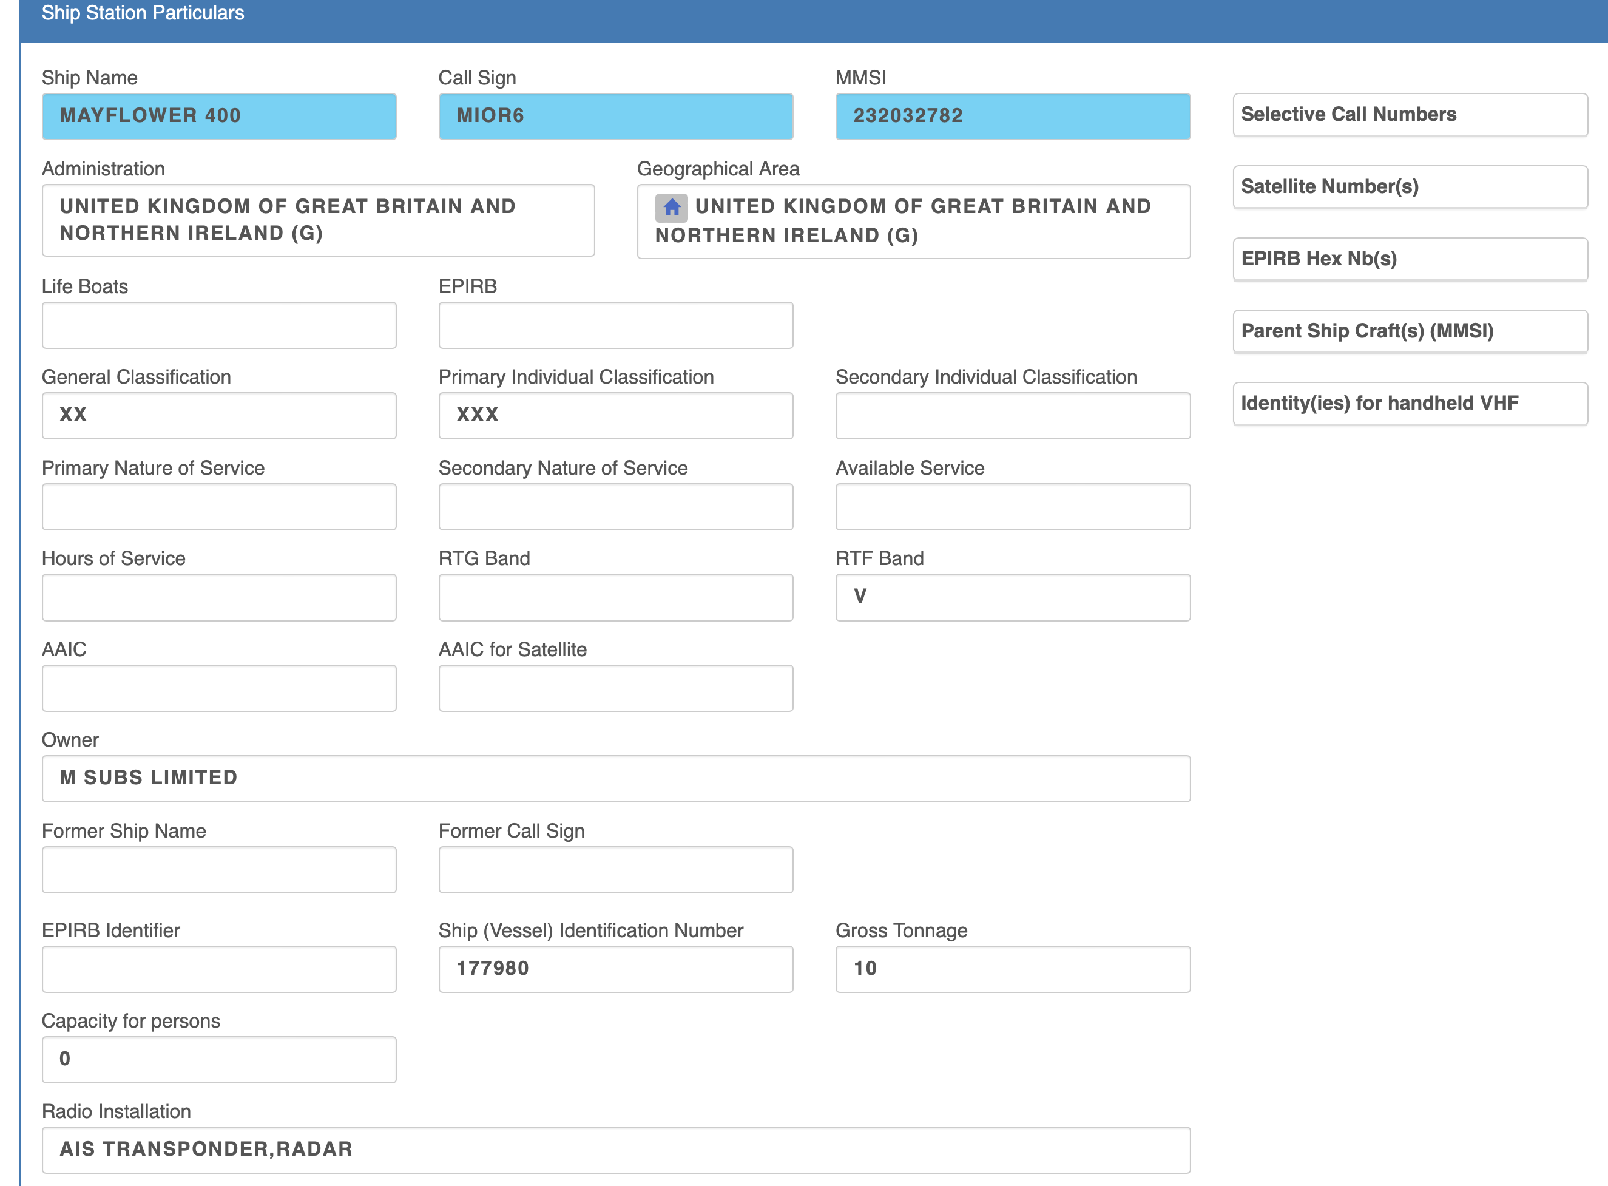This screenshot has width=1608, height=1186.
Task: Expand the EPIRB Hex Nb(s) panel
Action: pos(1410,259)
